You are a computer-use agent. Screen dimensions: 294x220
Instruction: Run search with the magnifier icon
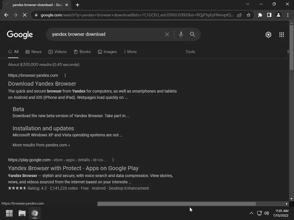pyautogui.click(x=192, y=34)
